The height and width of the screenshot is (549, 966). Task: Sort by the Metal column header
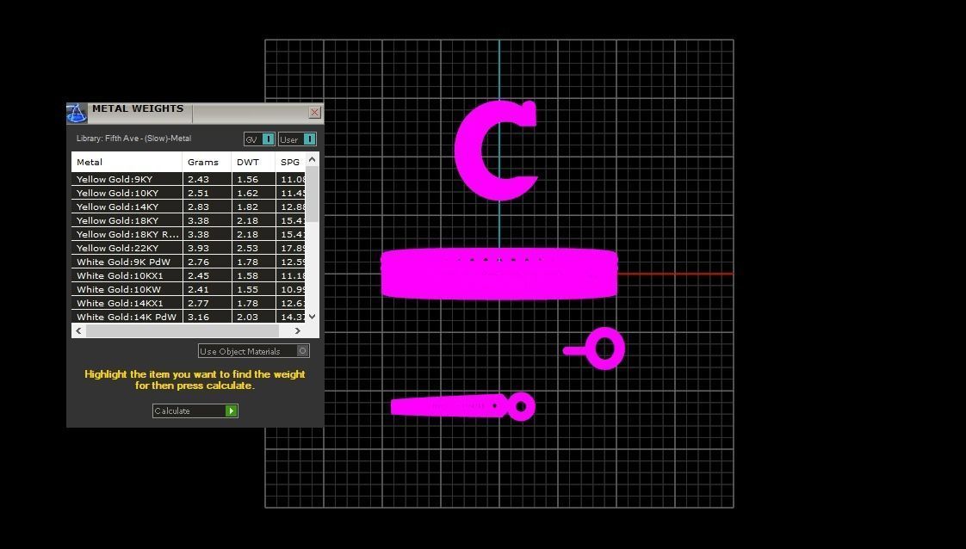pyautogui.click(x=127, y=162)
